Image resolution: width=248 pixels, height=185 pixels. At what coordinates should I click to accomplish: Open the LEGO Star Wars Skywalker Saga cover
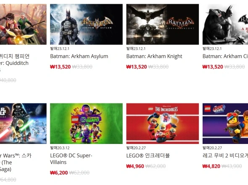point(23,123)
